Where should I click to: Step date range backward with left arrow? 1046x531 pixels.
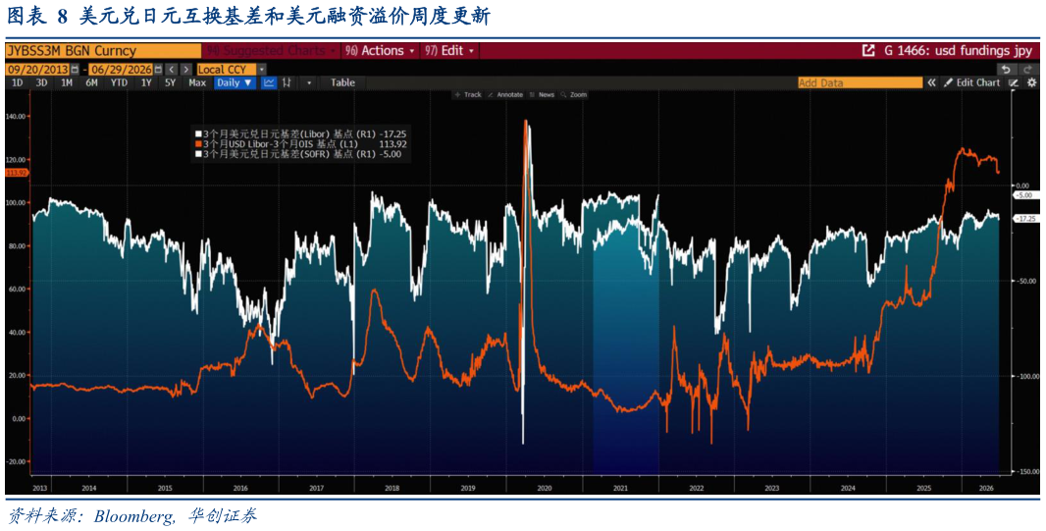pyautogui.click(x=172, y=70)
